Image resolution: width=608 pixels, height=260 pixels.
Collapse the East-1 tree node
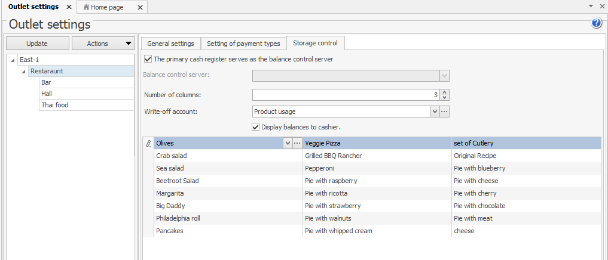coord(13,60)
